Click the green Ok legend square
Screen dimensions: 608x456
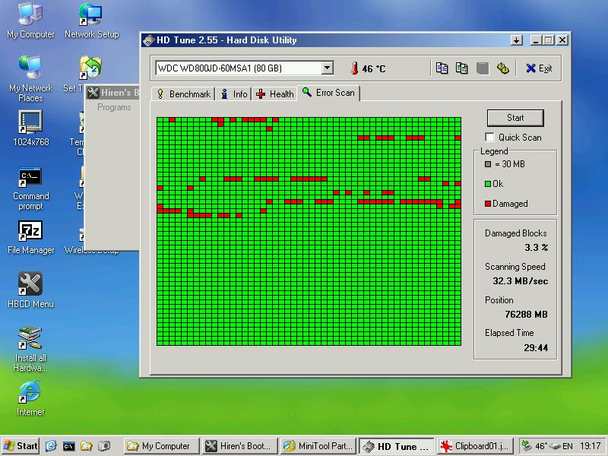point(488,184)
